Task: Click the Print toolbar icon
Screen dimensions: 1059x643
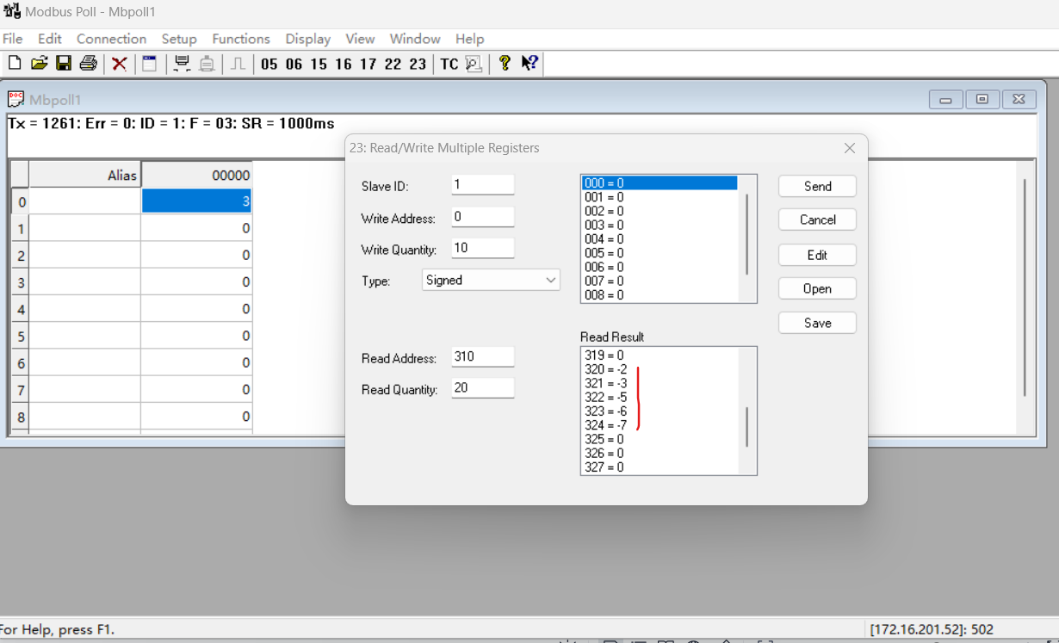Action: pos(88,63)
